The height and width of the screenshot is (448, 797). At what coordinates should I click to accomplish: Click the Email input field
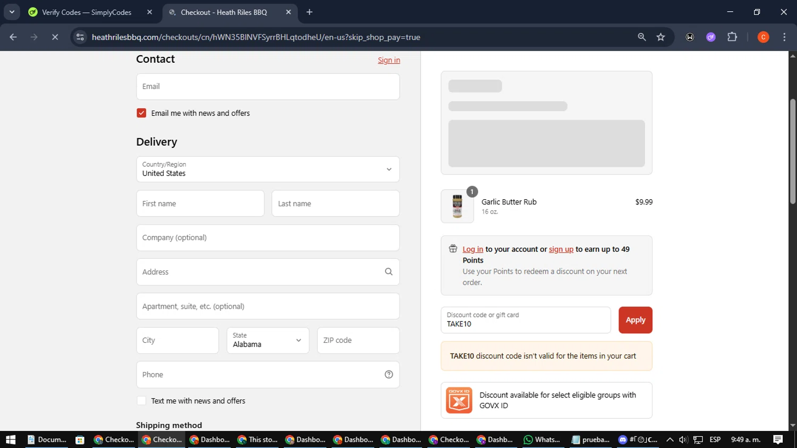point(268,87)
